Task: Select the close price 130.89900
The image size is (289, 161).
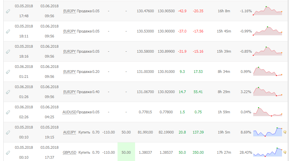Action: pos(166,51)
